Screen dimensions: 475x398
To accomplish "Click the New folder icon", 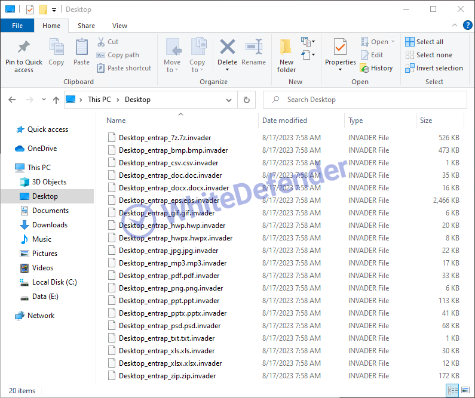I will (286, 47).
